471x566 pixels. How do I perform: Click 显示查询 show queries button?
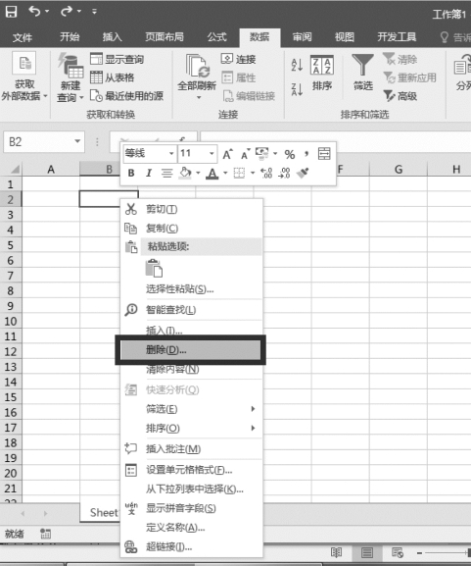tap(118, 59)
